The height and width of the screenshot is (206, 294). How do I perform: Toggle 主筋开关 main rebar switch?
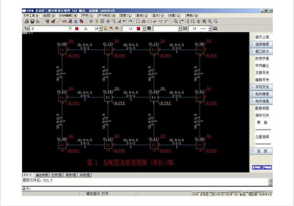[262, 73]
